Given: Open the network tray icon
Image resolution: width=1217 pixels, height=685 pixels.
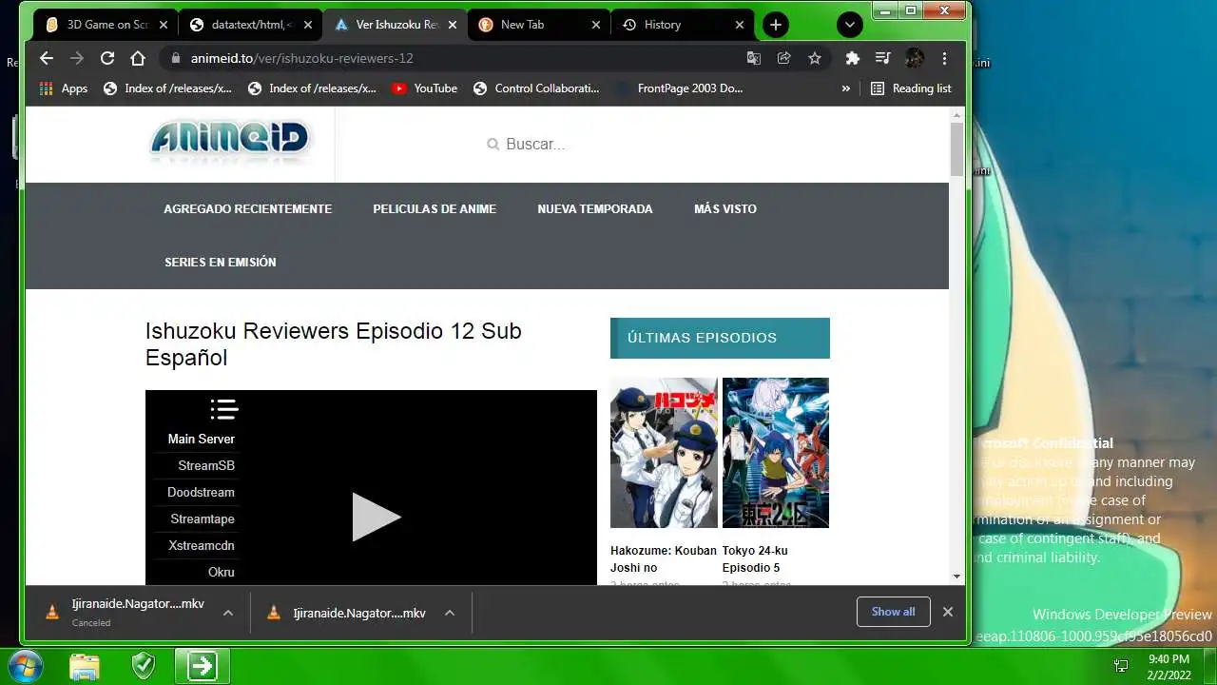Looking at the screenshot, I should [1121, 666].
